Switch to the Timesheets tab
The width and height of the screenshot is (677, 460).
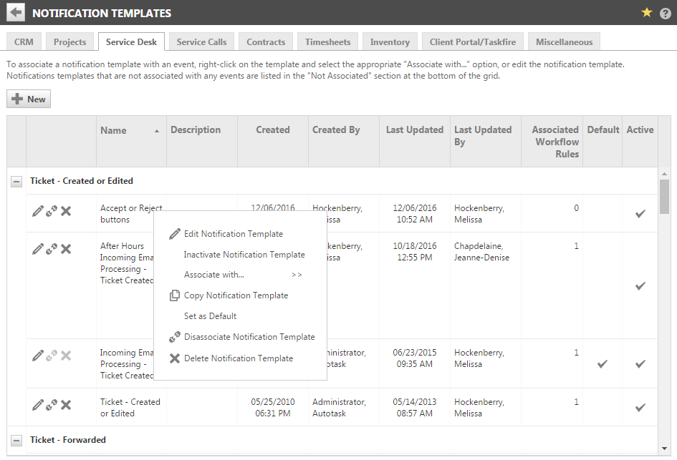click(327, 42)
